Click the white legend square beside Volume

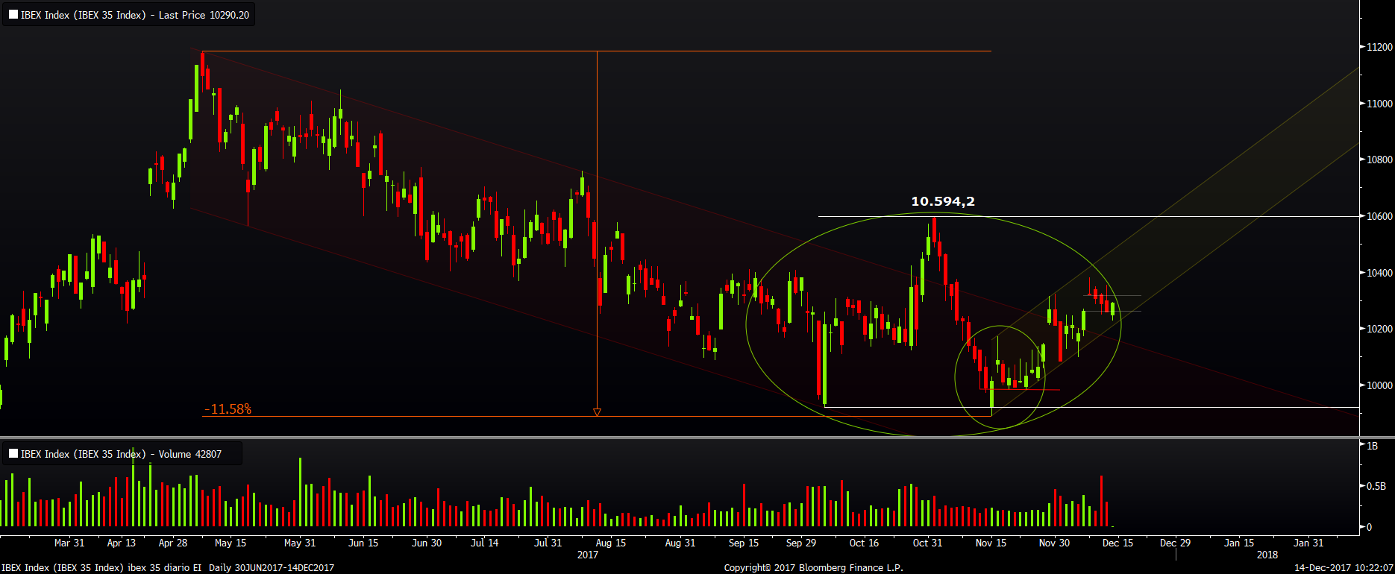[13, 453]
